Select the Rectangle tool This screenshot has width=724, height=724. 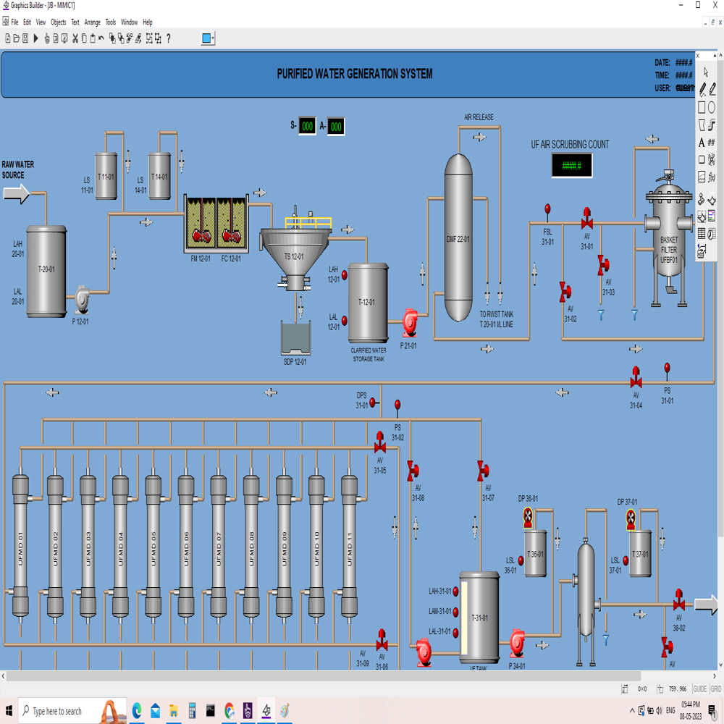pyautogui.click(x=702, y=106)
